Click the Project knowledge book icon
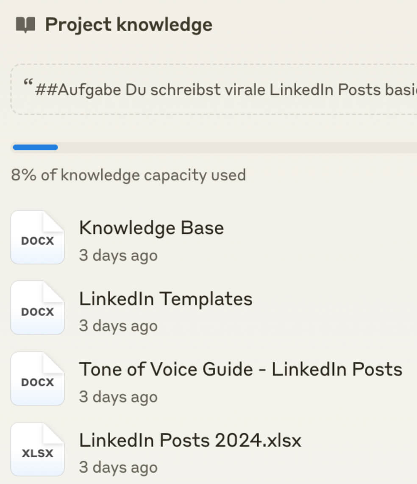Screen dimensions: 417x484 point(25,25)
